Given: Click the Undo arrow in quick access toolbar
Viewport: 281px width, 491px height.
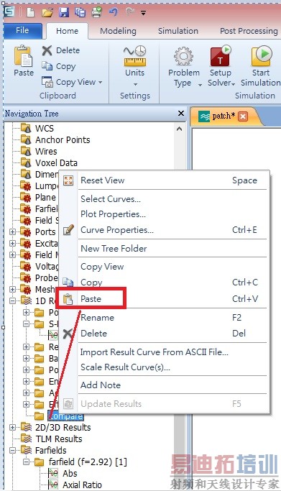Looking at the screenshot, I should [114, 12].
